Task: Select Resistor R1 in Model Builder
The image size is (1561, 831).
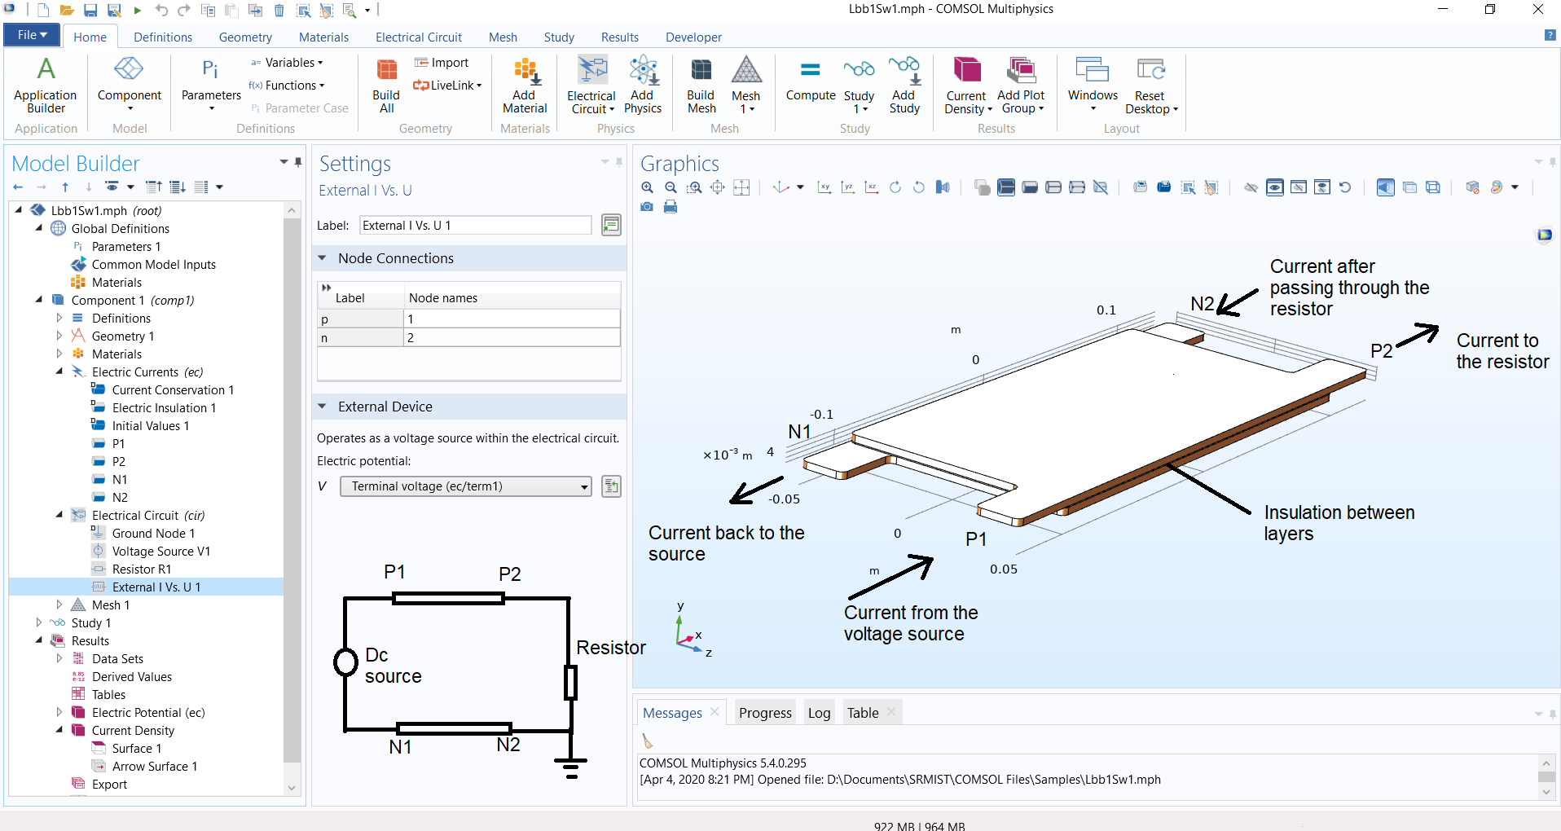Action: (x=141, y=569)
